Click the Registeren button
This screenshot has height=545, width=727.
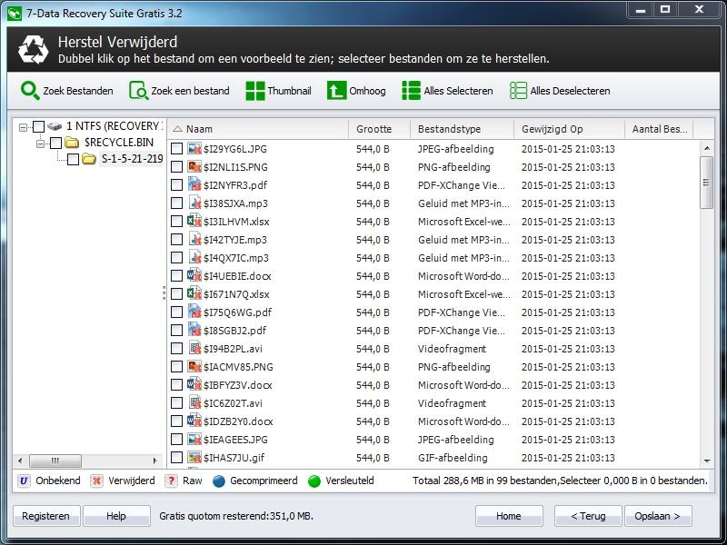pos(46,516)
